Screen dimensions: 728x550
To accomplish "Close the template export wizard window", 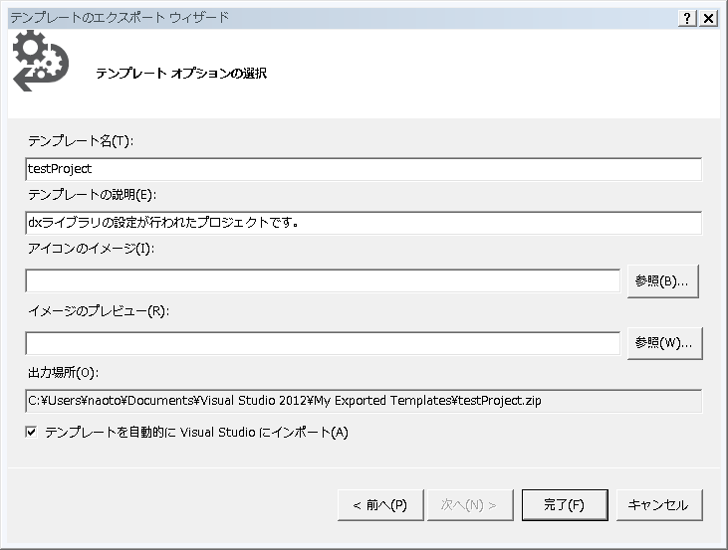I will click(708, 18).
